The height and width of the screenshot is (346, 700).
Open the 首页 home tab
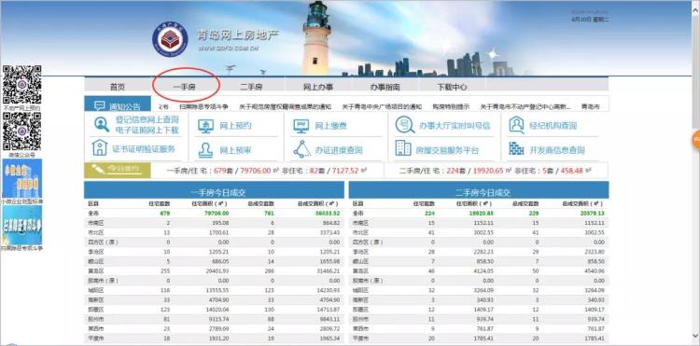118,87
